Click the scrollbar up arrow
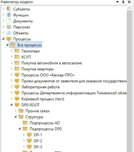Screen dimensions: 134x152 [x=130, y=8]
